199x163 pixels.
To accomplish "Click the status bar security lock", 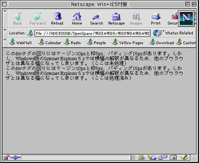I will [6, 158].
